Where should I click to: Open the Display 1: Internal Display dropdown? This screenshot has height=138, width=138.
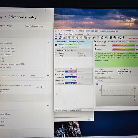(x=36, y=26)
